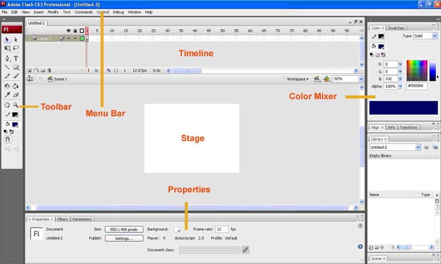
Task: Open the Workspace dropdown menu
Action: pos(298,79)
